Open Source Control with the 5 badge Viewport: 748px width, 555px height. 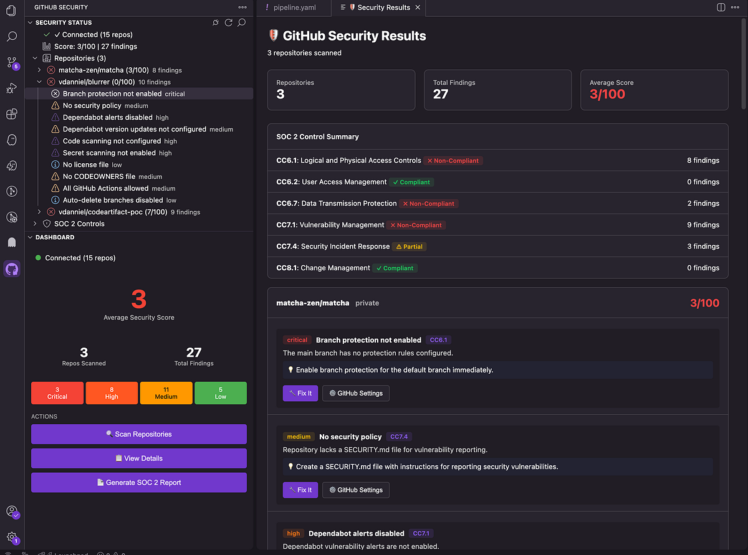(x=11, y=62)
